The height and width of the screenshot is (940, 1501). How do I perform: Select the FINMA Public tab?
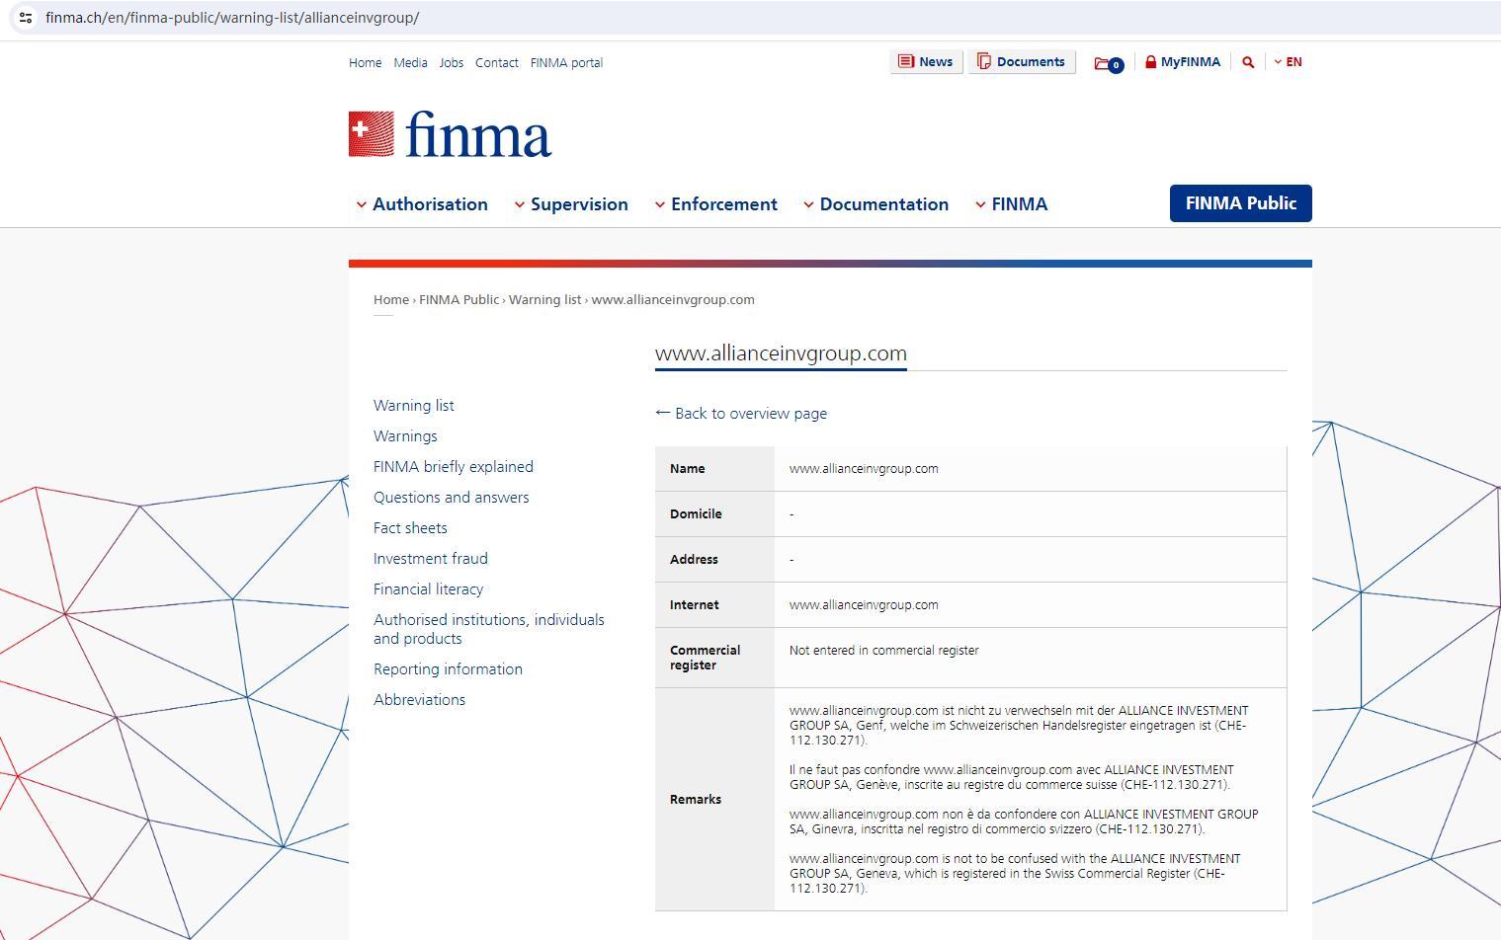pos(1240,203)
